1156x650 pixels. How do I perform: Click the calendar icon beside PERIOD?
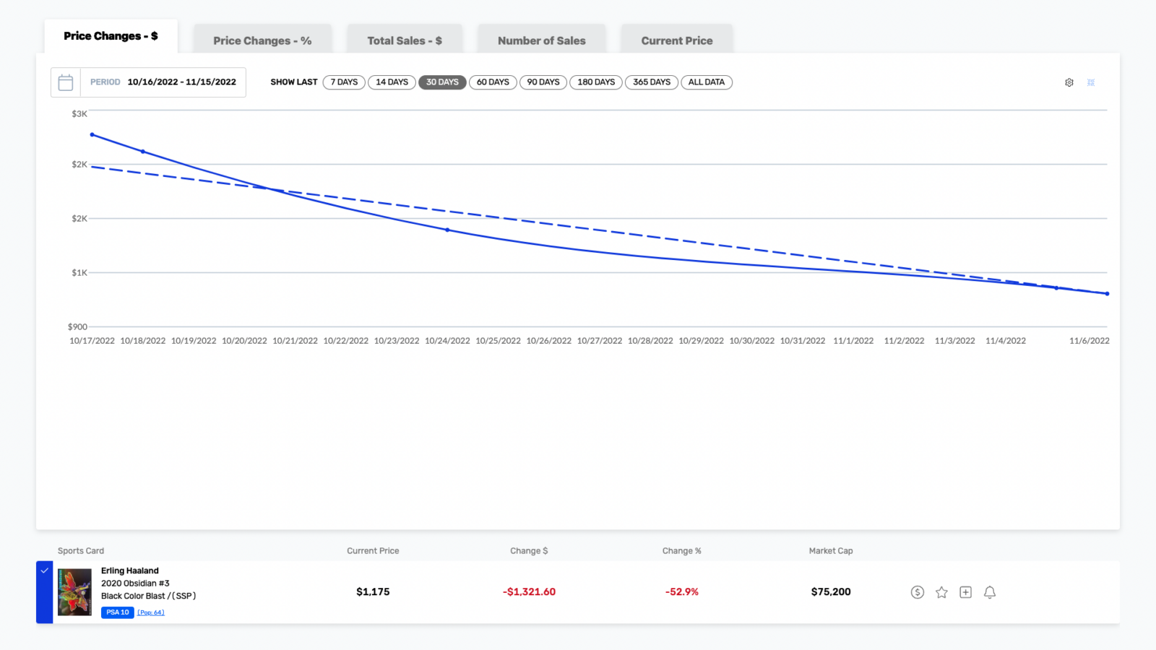(66, 82)
